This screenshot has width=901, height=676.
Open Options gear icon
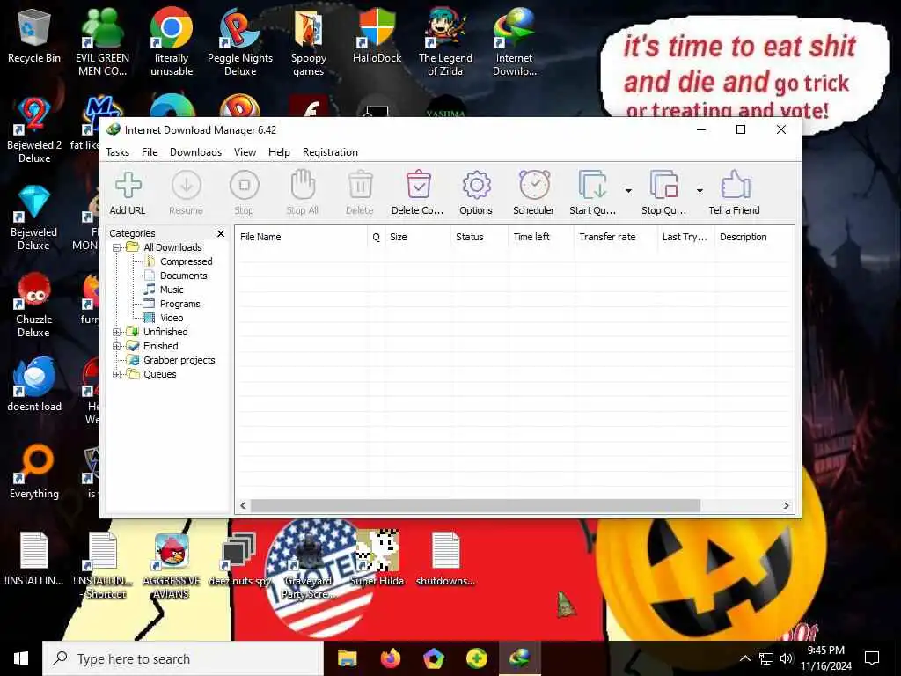476,186
